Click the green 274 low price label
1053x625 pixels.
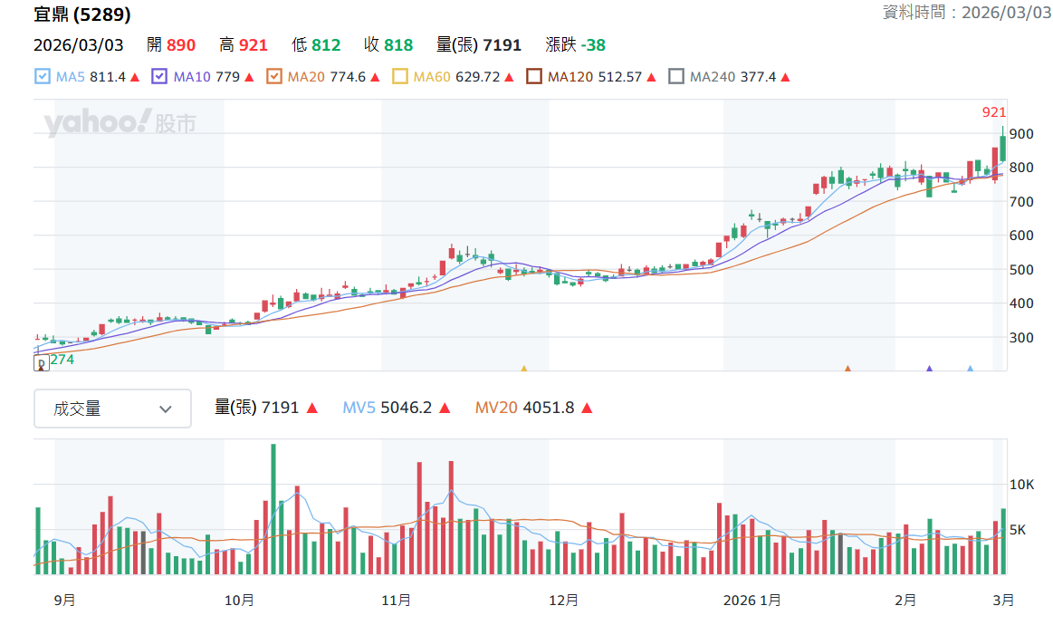[x=62, y=360]
